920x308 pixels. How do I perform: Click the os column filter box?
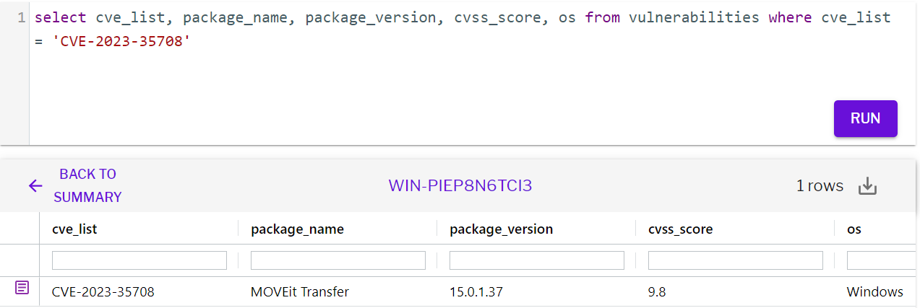tap(882, 260)
